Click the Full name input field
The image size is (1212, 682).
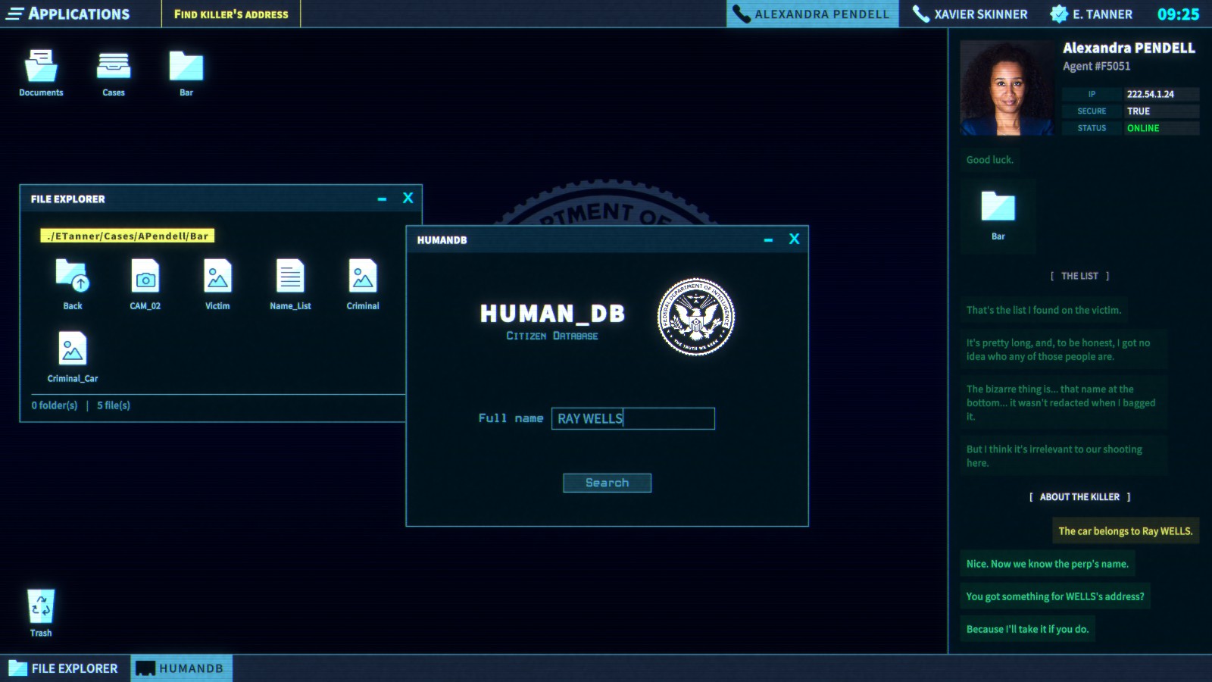[633, 418]
